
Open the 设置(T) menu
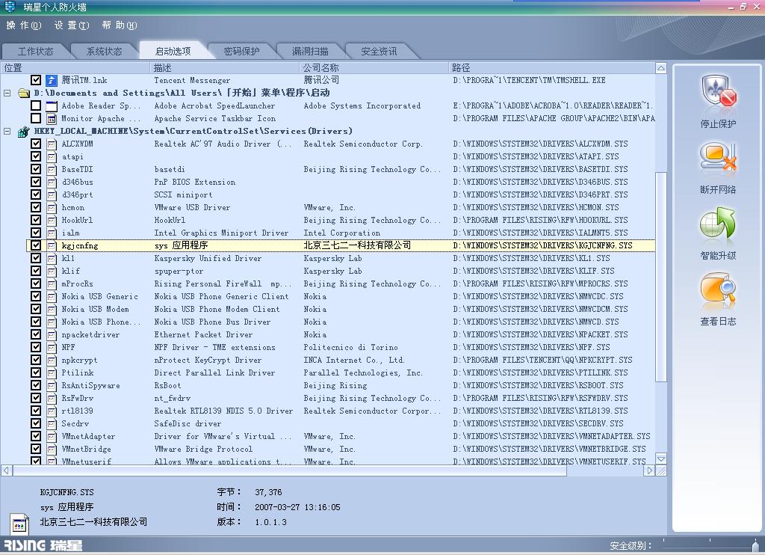72,25
